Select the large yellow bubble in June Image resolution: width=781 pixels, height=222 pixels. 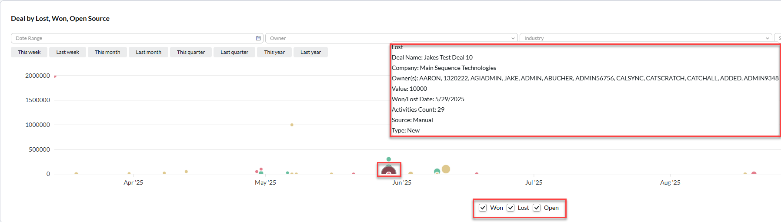446,169
